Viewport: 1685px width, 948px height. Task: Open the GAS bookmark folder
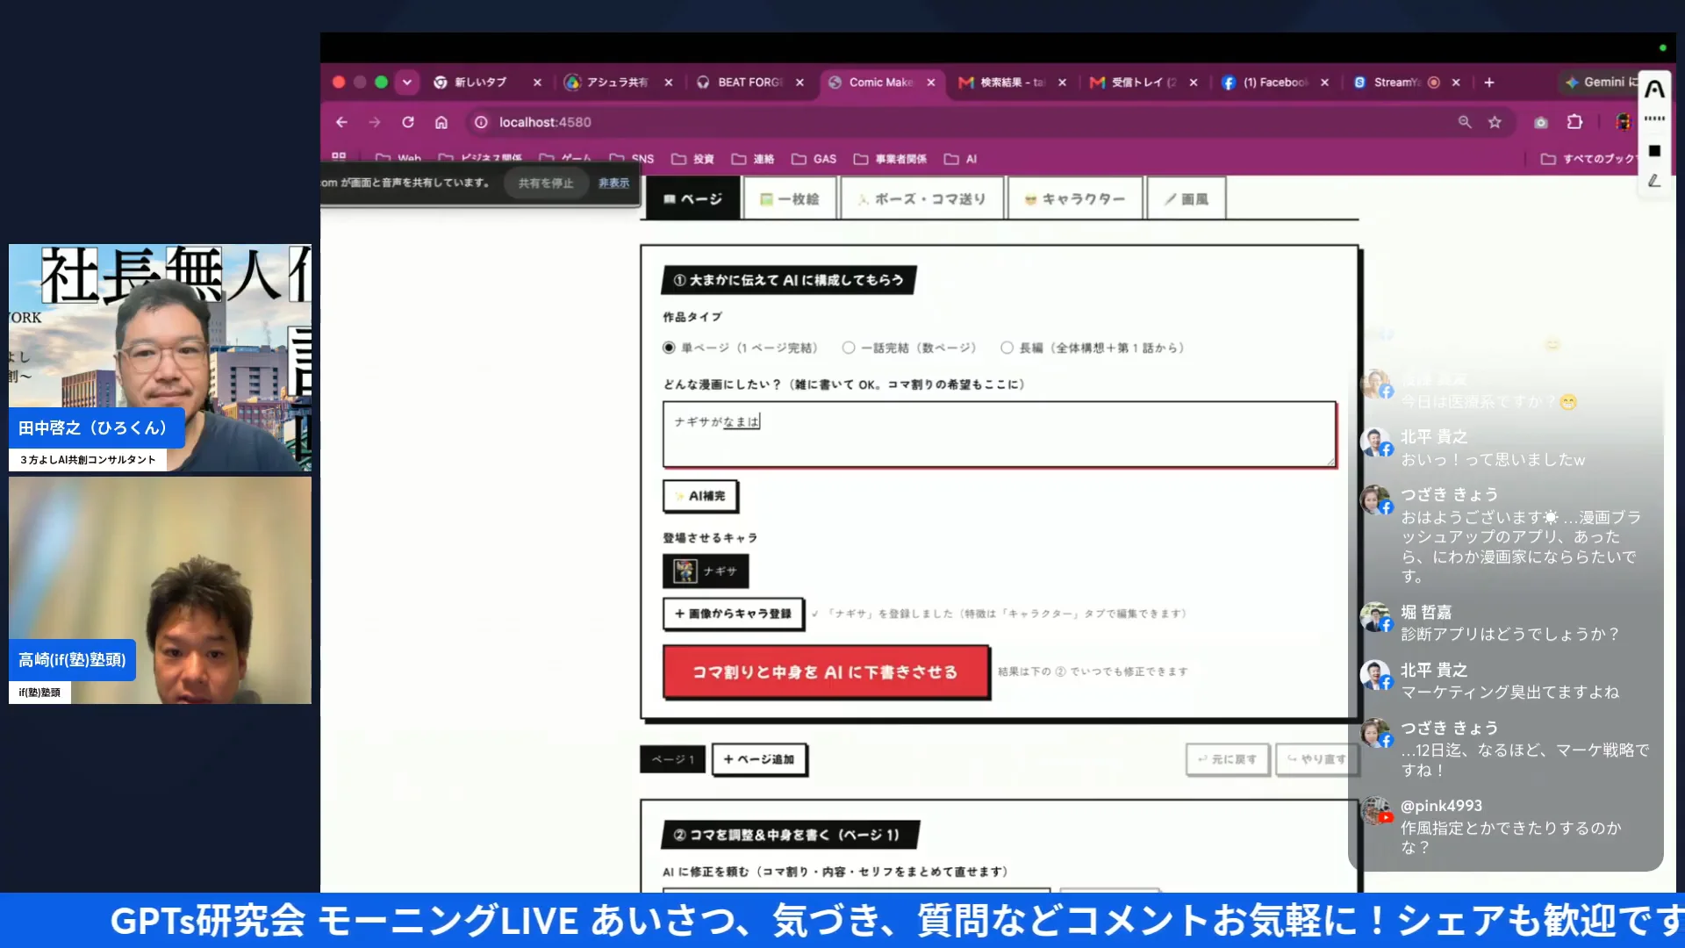[814, 159]
